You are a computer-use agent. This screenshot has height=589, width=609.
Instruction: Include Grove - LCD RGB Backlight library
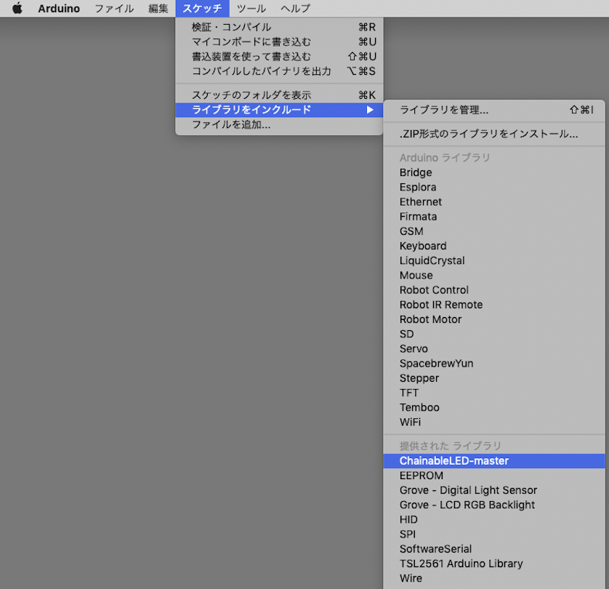(x=467, y=505)
